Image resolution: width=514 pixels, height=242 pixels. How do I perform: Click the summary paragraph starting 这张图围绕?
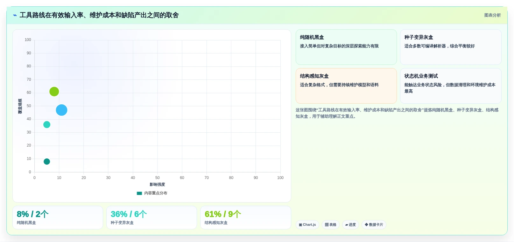click(397, 113)
